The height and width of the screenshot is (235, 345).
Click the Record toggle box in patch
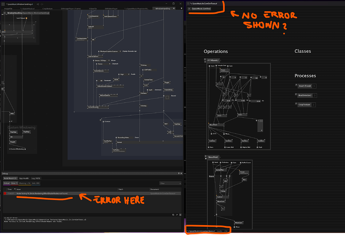[167, 98]
